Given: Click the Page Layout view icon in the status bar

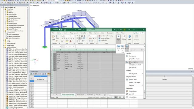Looking at the screenshot, I should pos(120,97).
